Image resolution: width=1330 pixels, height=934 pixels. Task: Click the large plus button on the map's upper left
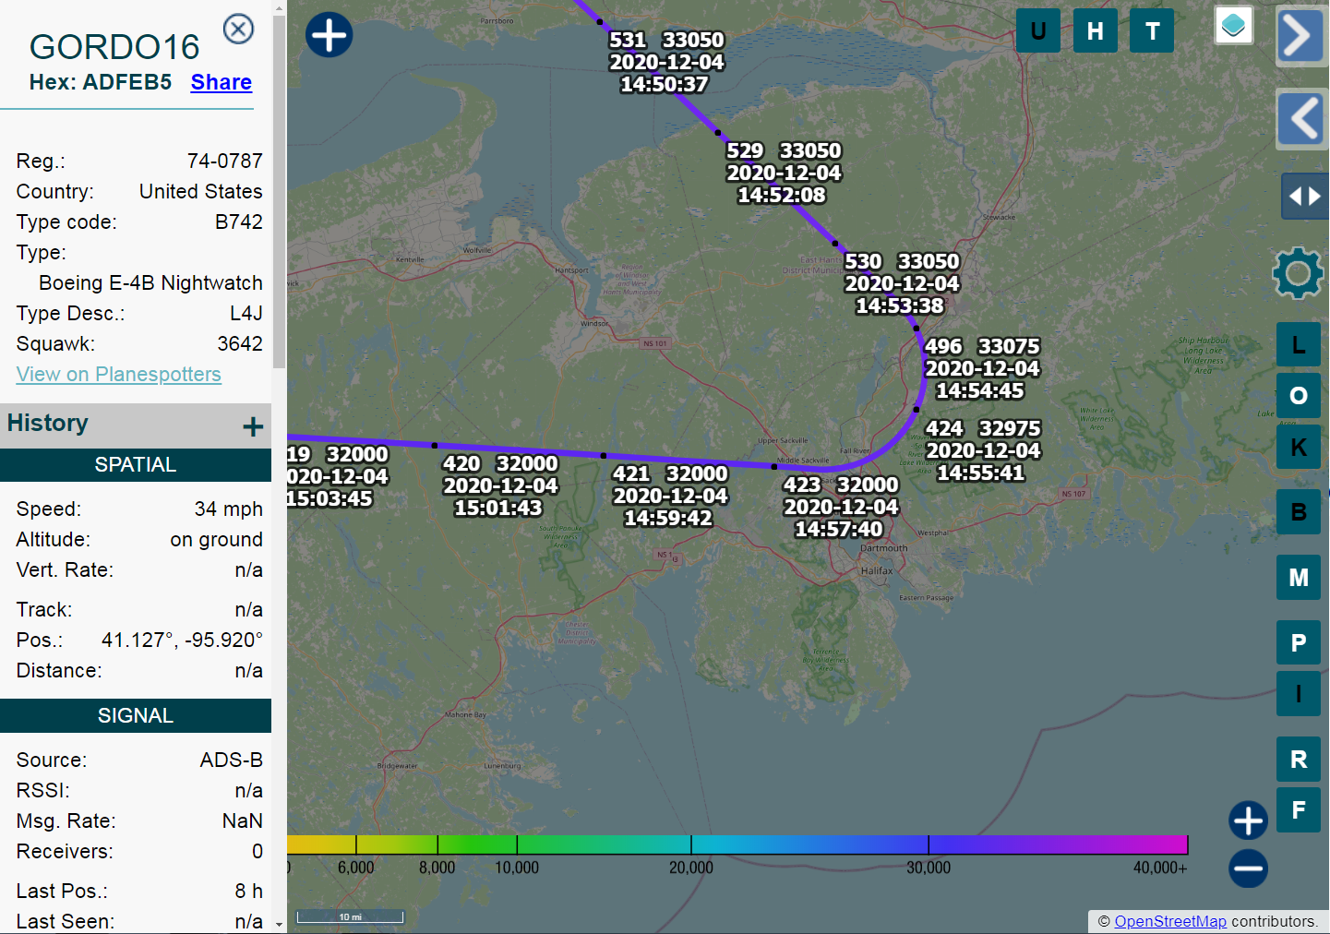tap(330, 35)
